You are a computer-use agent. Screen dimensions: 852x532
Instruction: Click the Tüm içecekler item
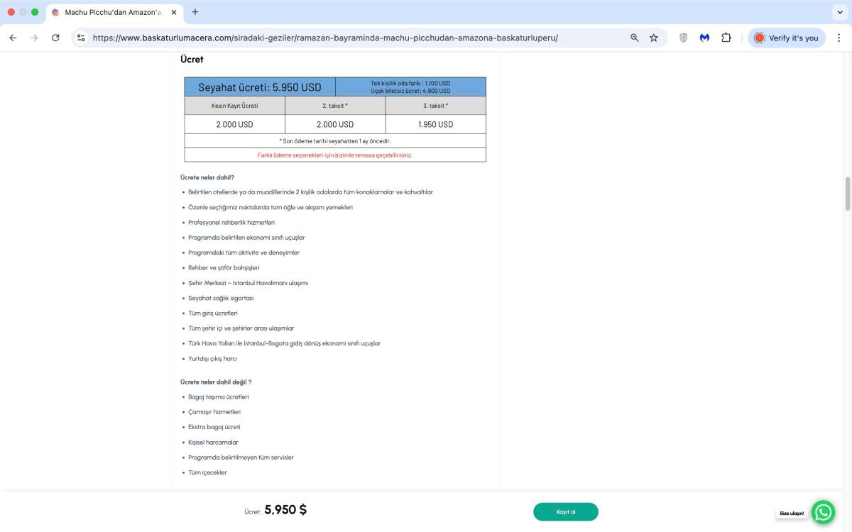click(x=207, y=472)
